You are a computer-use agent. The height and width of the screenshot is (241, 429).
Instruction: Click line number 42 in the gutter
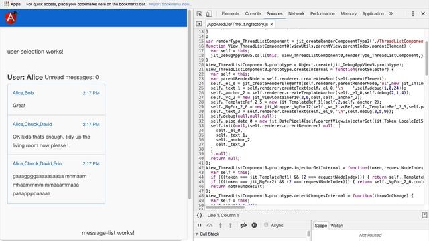[201, 168]
